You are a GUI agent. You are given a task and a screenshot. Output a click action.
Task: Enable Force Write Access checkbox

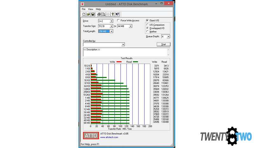pos(118,20)
